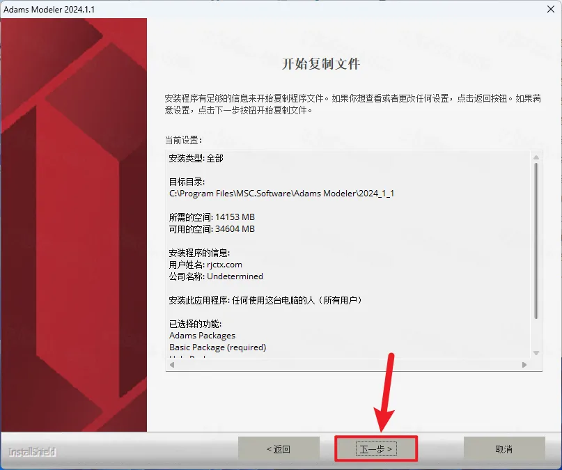Click the InstallShield logo

[x=32, y=452]
